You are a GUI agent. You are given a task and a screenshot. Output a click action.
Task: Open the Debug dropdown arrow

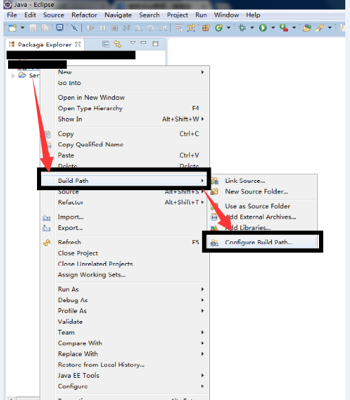coord(252,28)
